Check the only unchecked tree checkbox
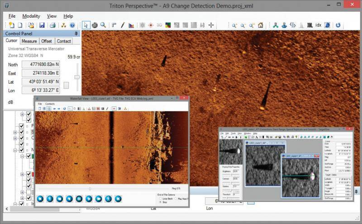This screenshot has height=224, width=362. [x=29, y=192]
